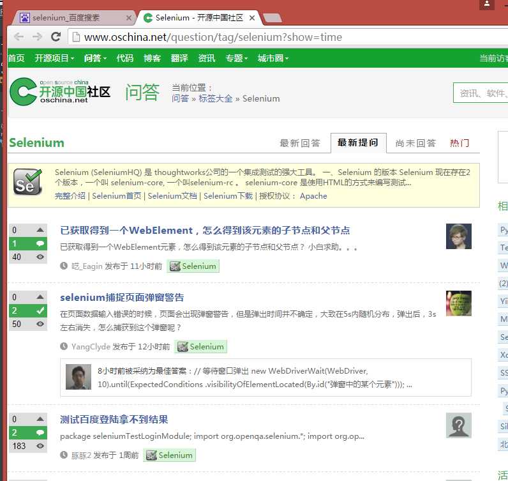Upvote the WebElement question arrow
Image resolution: width=508 pixels, height=481 pixels.
point(40,230)
